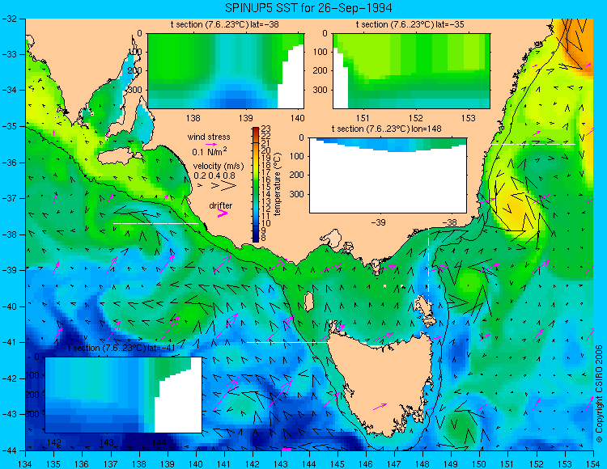Click the 139 label under lat=-38 section
The image size is (607, 469).
pos(245,119)
